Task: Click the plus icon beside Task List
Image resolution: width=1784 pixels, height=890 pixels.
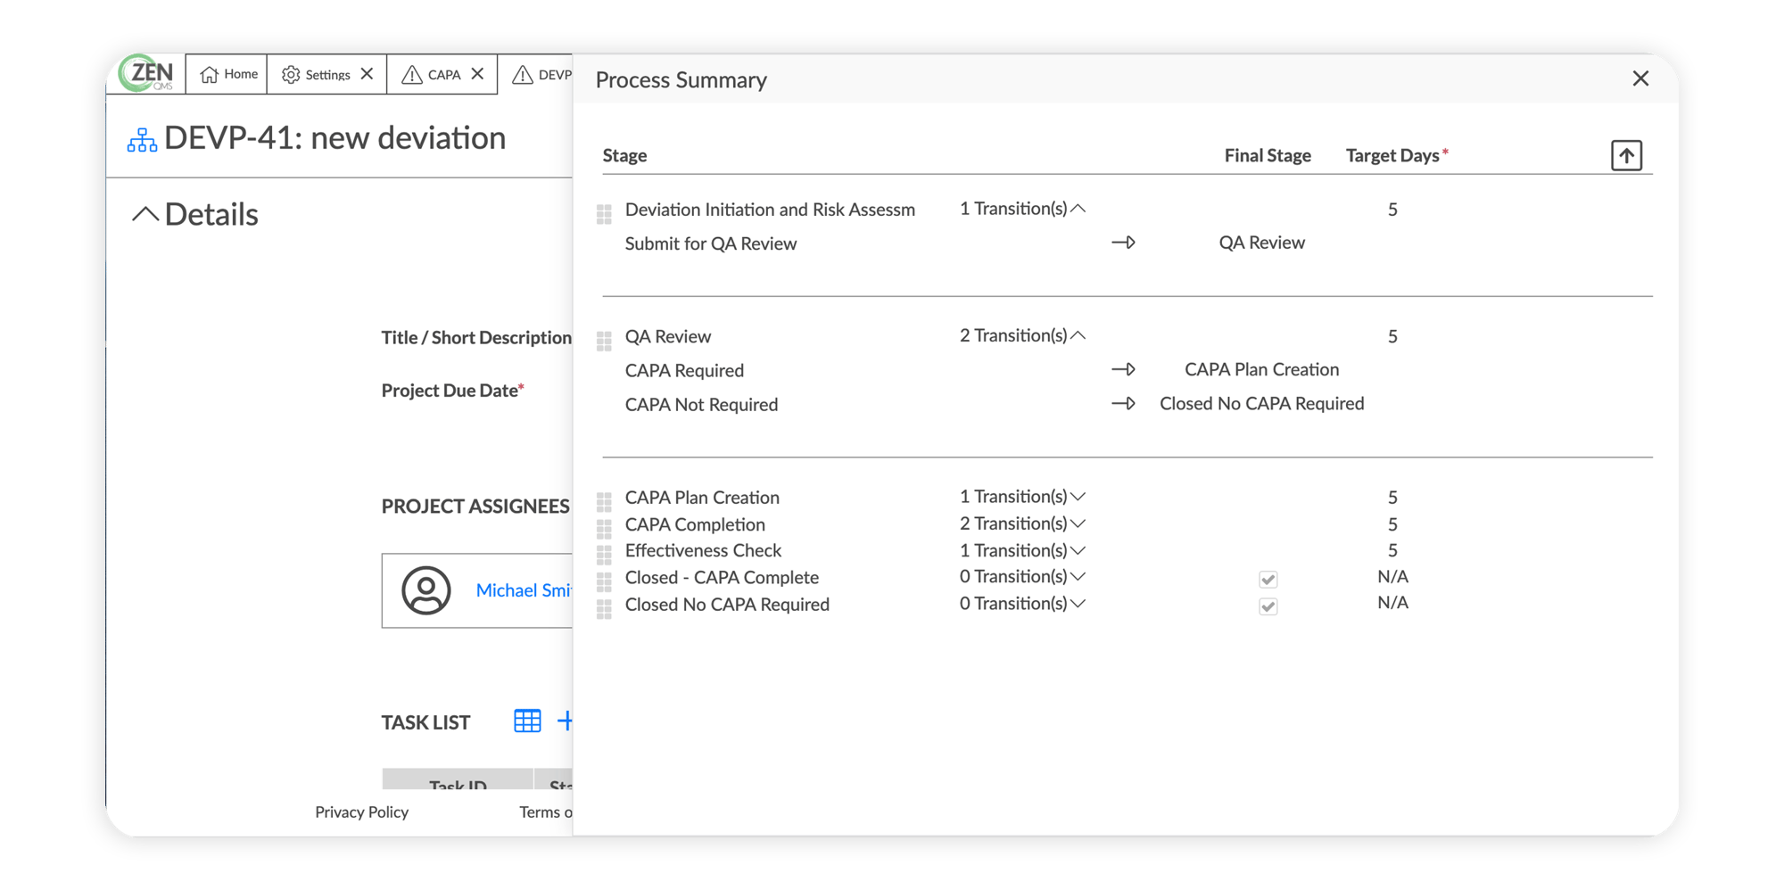Action: click(565, 721)
